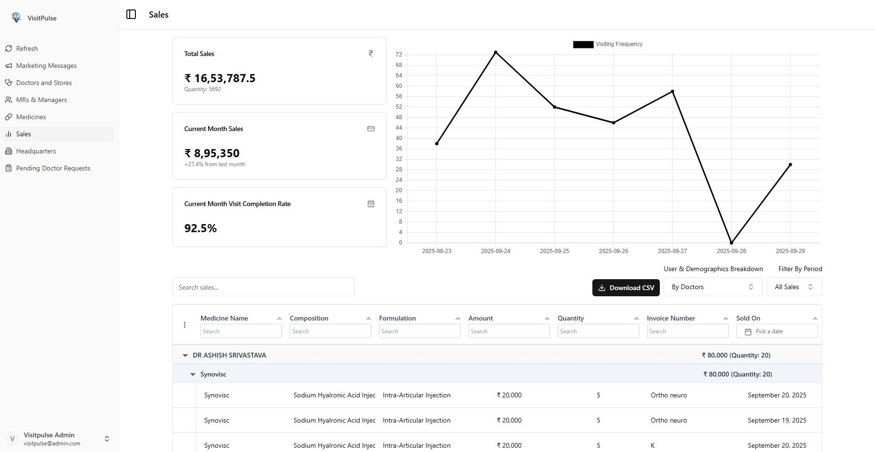This screenshot has height=452, width=875.
Task: Go to Marketing Messages in the sidebar
Action: (x=46, y=66)
